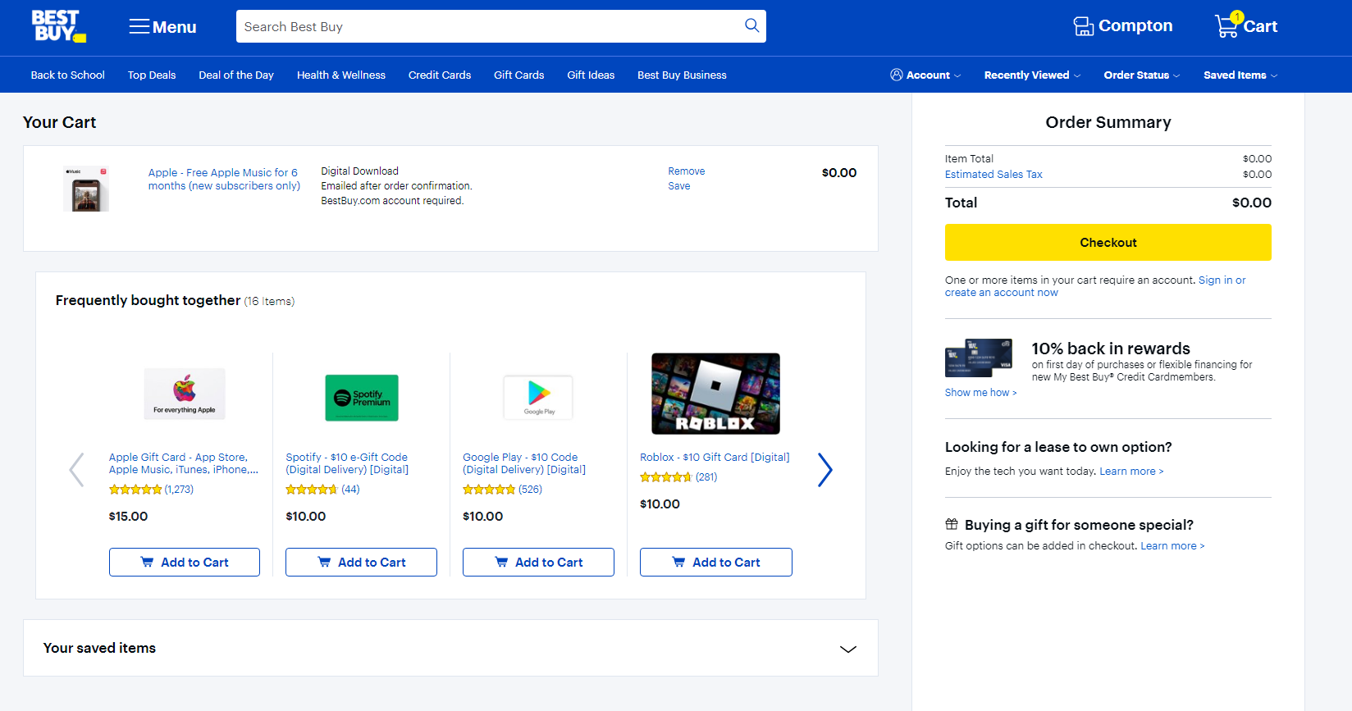Add Spotify e-Gift Code to cart
This screenshot has width=1352, height=711.
coord(361,563)
